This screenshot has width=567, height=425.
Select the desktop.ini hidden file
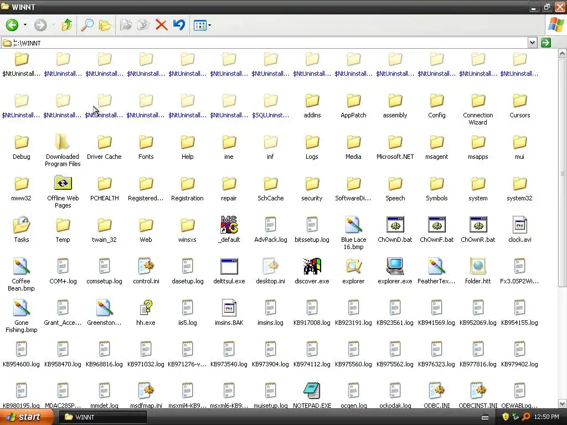coord(270,271)
